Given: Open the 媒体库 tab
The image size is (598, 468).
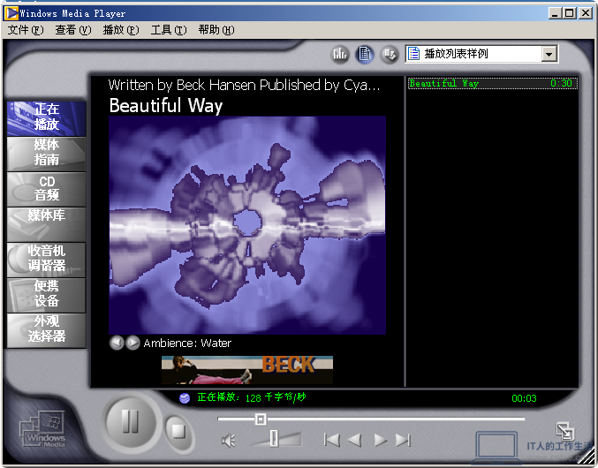Looking at the screenshot, I should [x=46, y=224].
